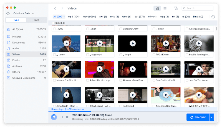222x128 pixels.
Task: Navigate back with the left arrow
Action: [55, 8]
